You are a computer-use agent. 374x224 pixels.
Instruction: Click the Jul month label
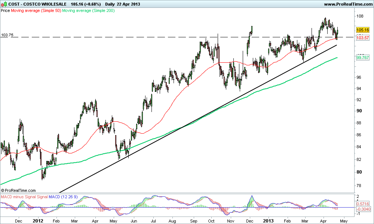pyautogui.click(x=153, y=221)
